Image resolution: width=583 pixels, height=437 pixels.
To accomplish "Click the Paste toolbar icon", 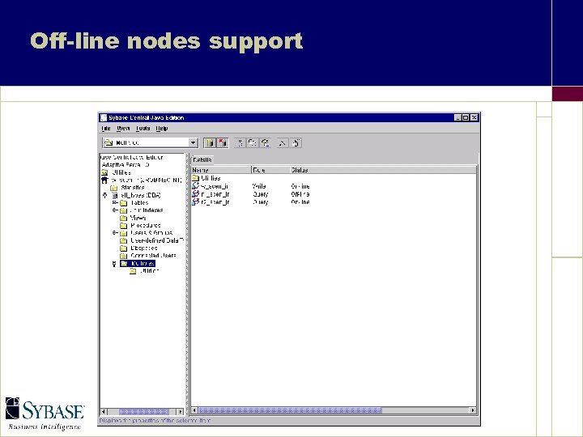I will click(265, 143).
